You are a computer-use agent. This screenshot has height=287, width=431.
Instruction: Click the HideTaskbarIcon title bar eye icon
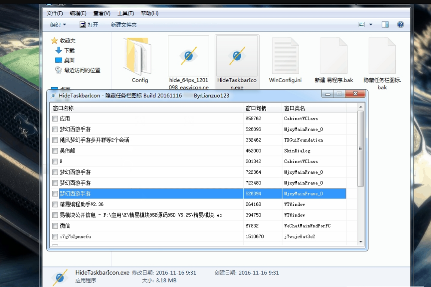coord(53,96)
